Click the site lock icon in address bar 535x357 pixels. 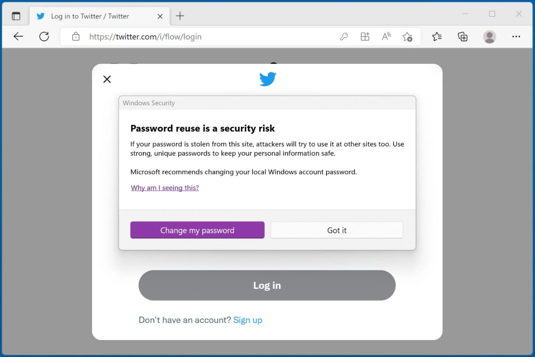(76, 37)
